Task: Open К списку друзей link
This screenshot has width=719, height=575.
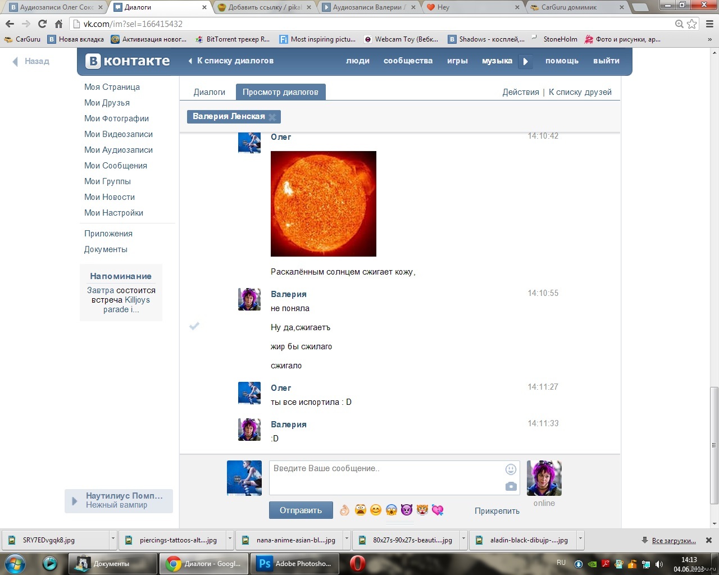Action: (580, 92)
